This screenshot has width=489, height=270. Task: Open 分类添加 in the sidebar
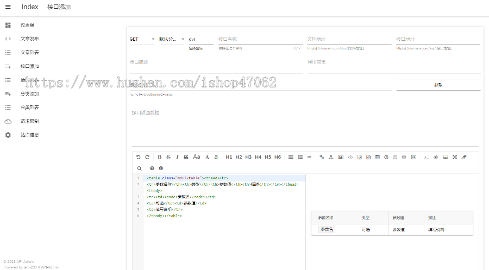(x=30, y=93)
